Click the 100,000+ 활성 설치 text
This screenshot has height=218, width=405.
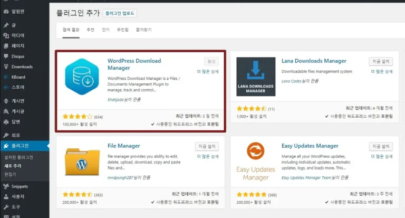pyautogui.click(x=80, y=125)
